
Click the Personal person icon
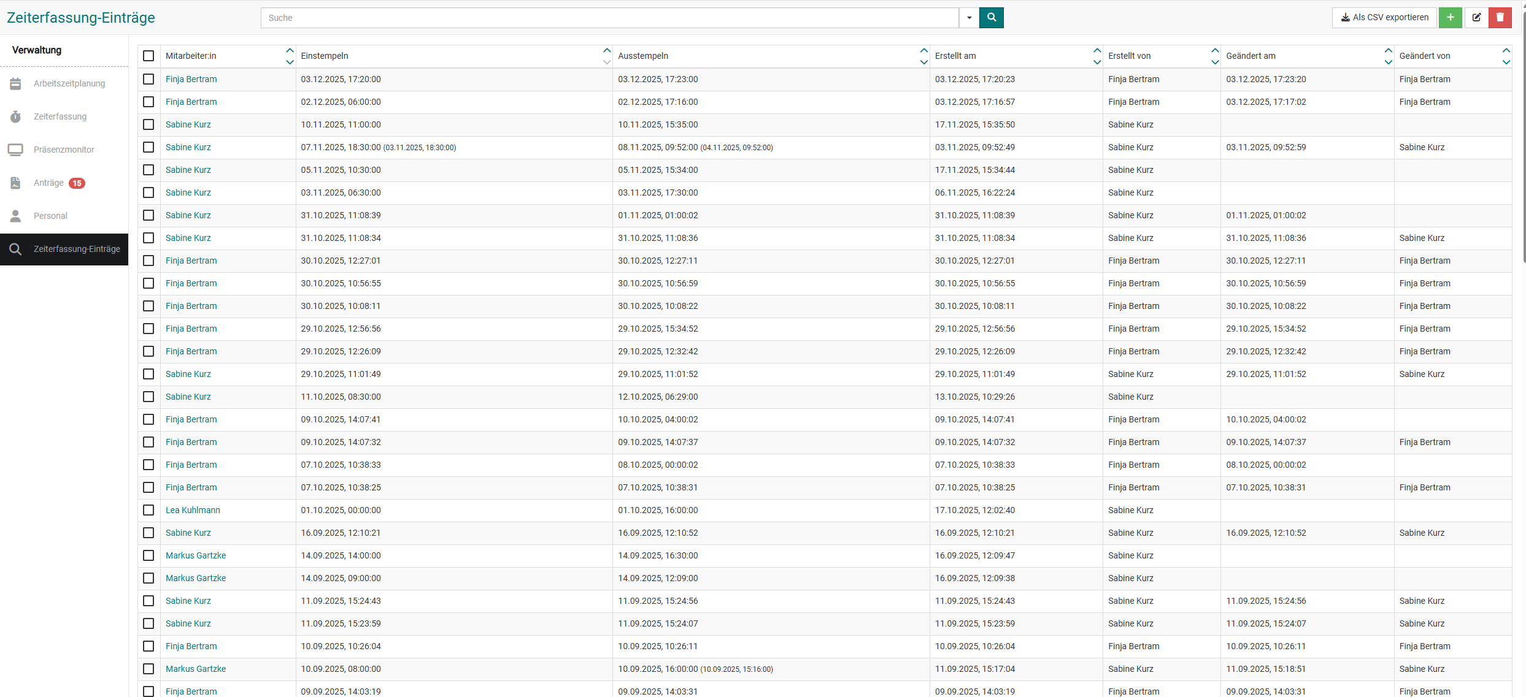(x=15, y=216)
